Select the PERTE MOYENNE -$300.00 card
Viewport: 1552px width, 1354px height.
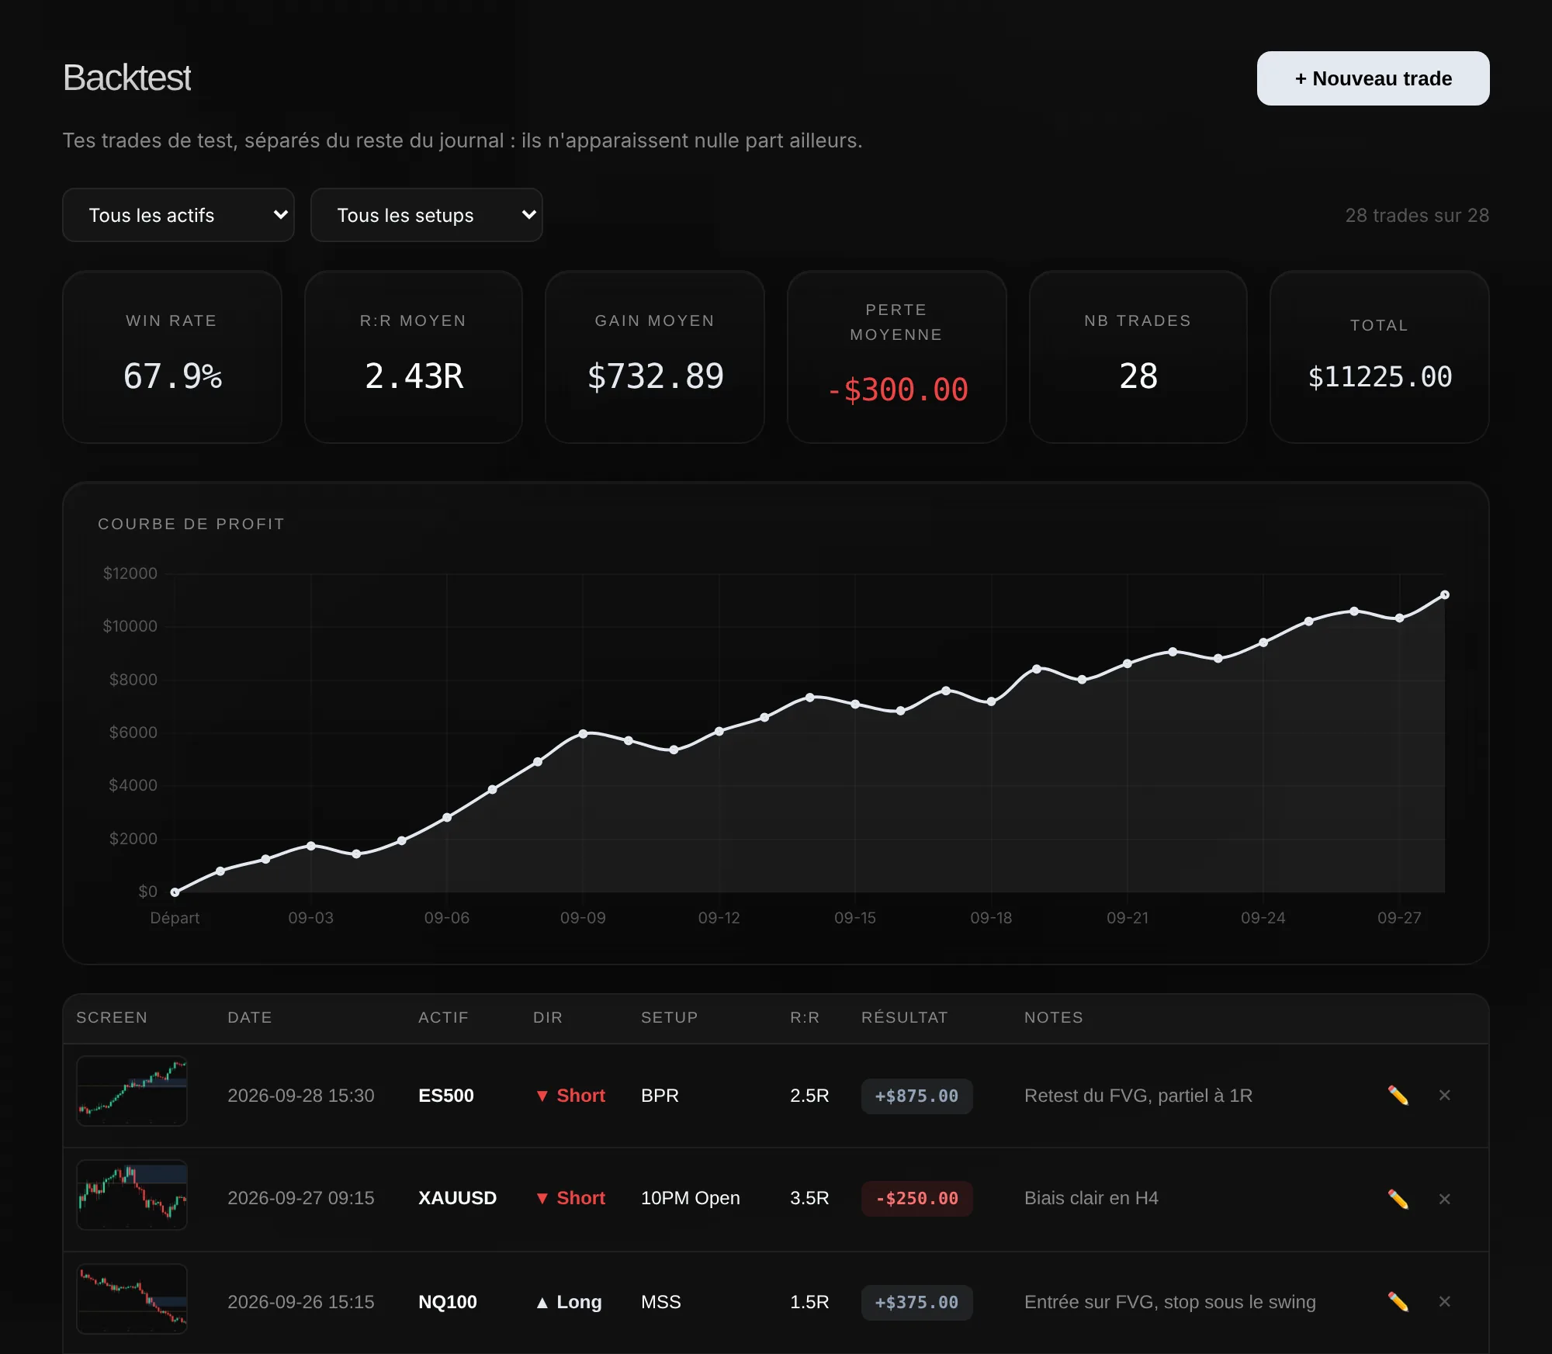point(896,357)
